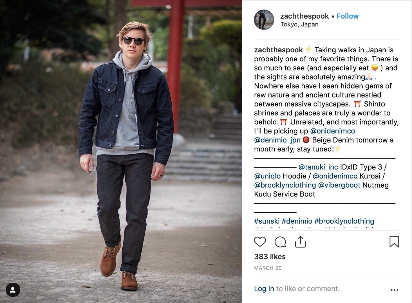Open the zachthespook username in header
The image size is (412, 303).
coord(304,16)
